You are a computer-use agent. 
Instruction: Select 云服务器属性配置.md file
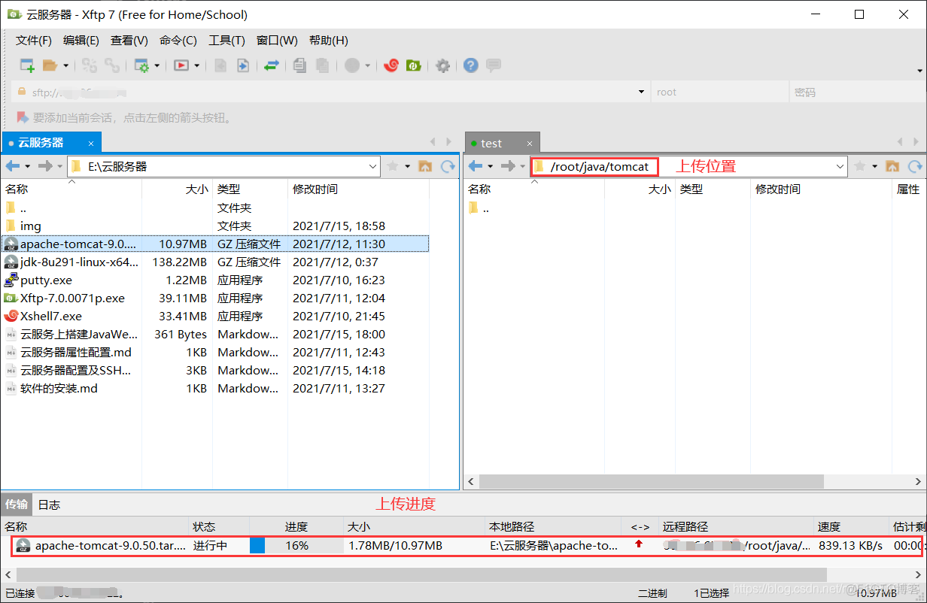215,352
